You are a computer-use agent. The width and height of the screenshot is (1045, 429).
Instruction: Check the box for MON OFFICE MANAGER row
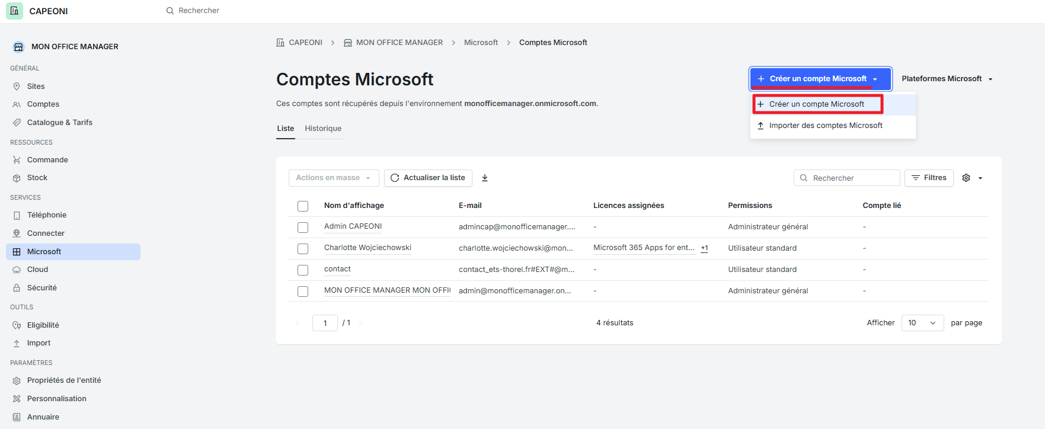click(303, 292)
